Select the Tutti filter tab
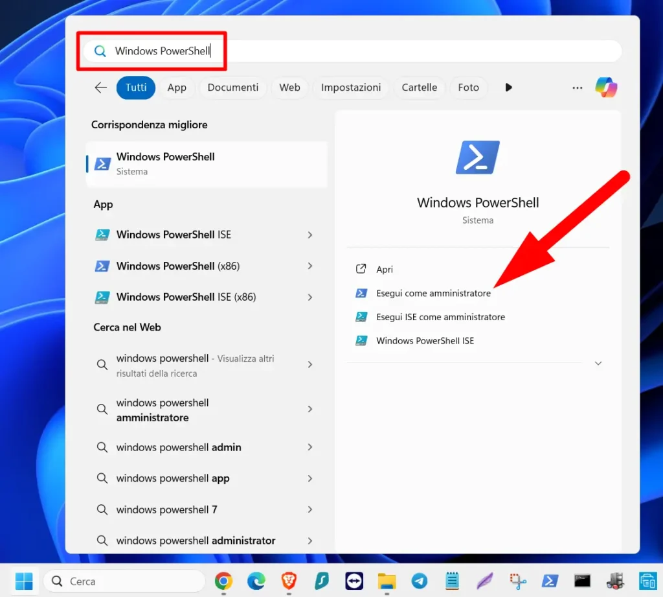 tap(136, 88)
